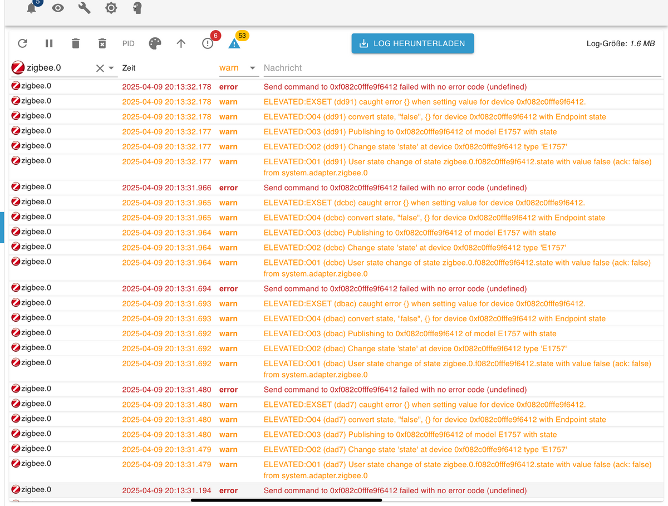The height and width of the screenshot is (506, 668).
Task: Toggle the eye visibility icon in header
Action: [58, 8]
